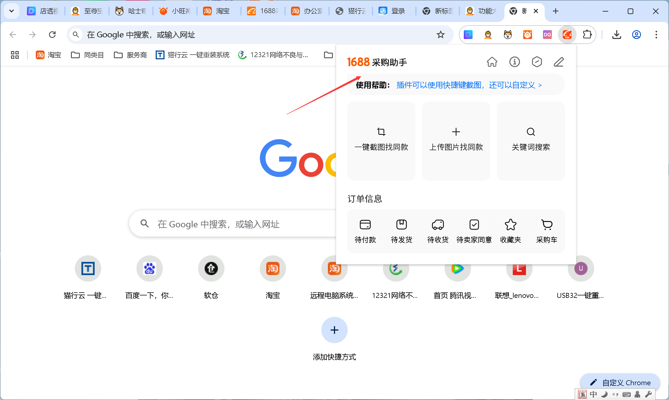Viewport: 669px width, 400px height.
Task: Start 一键截图找同款 screenshot search
Action: 381,141
